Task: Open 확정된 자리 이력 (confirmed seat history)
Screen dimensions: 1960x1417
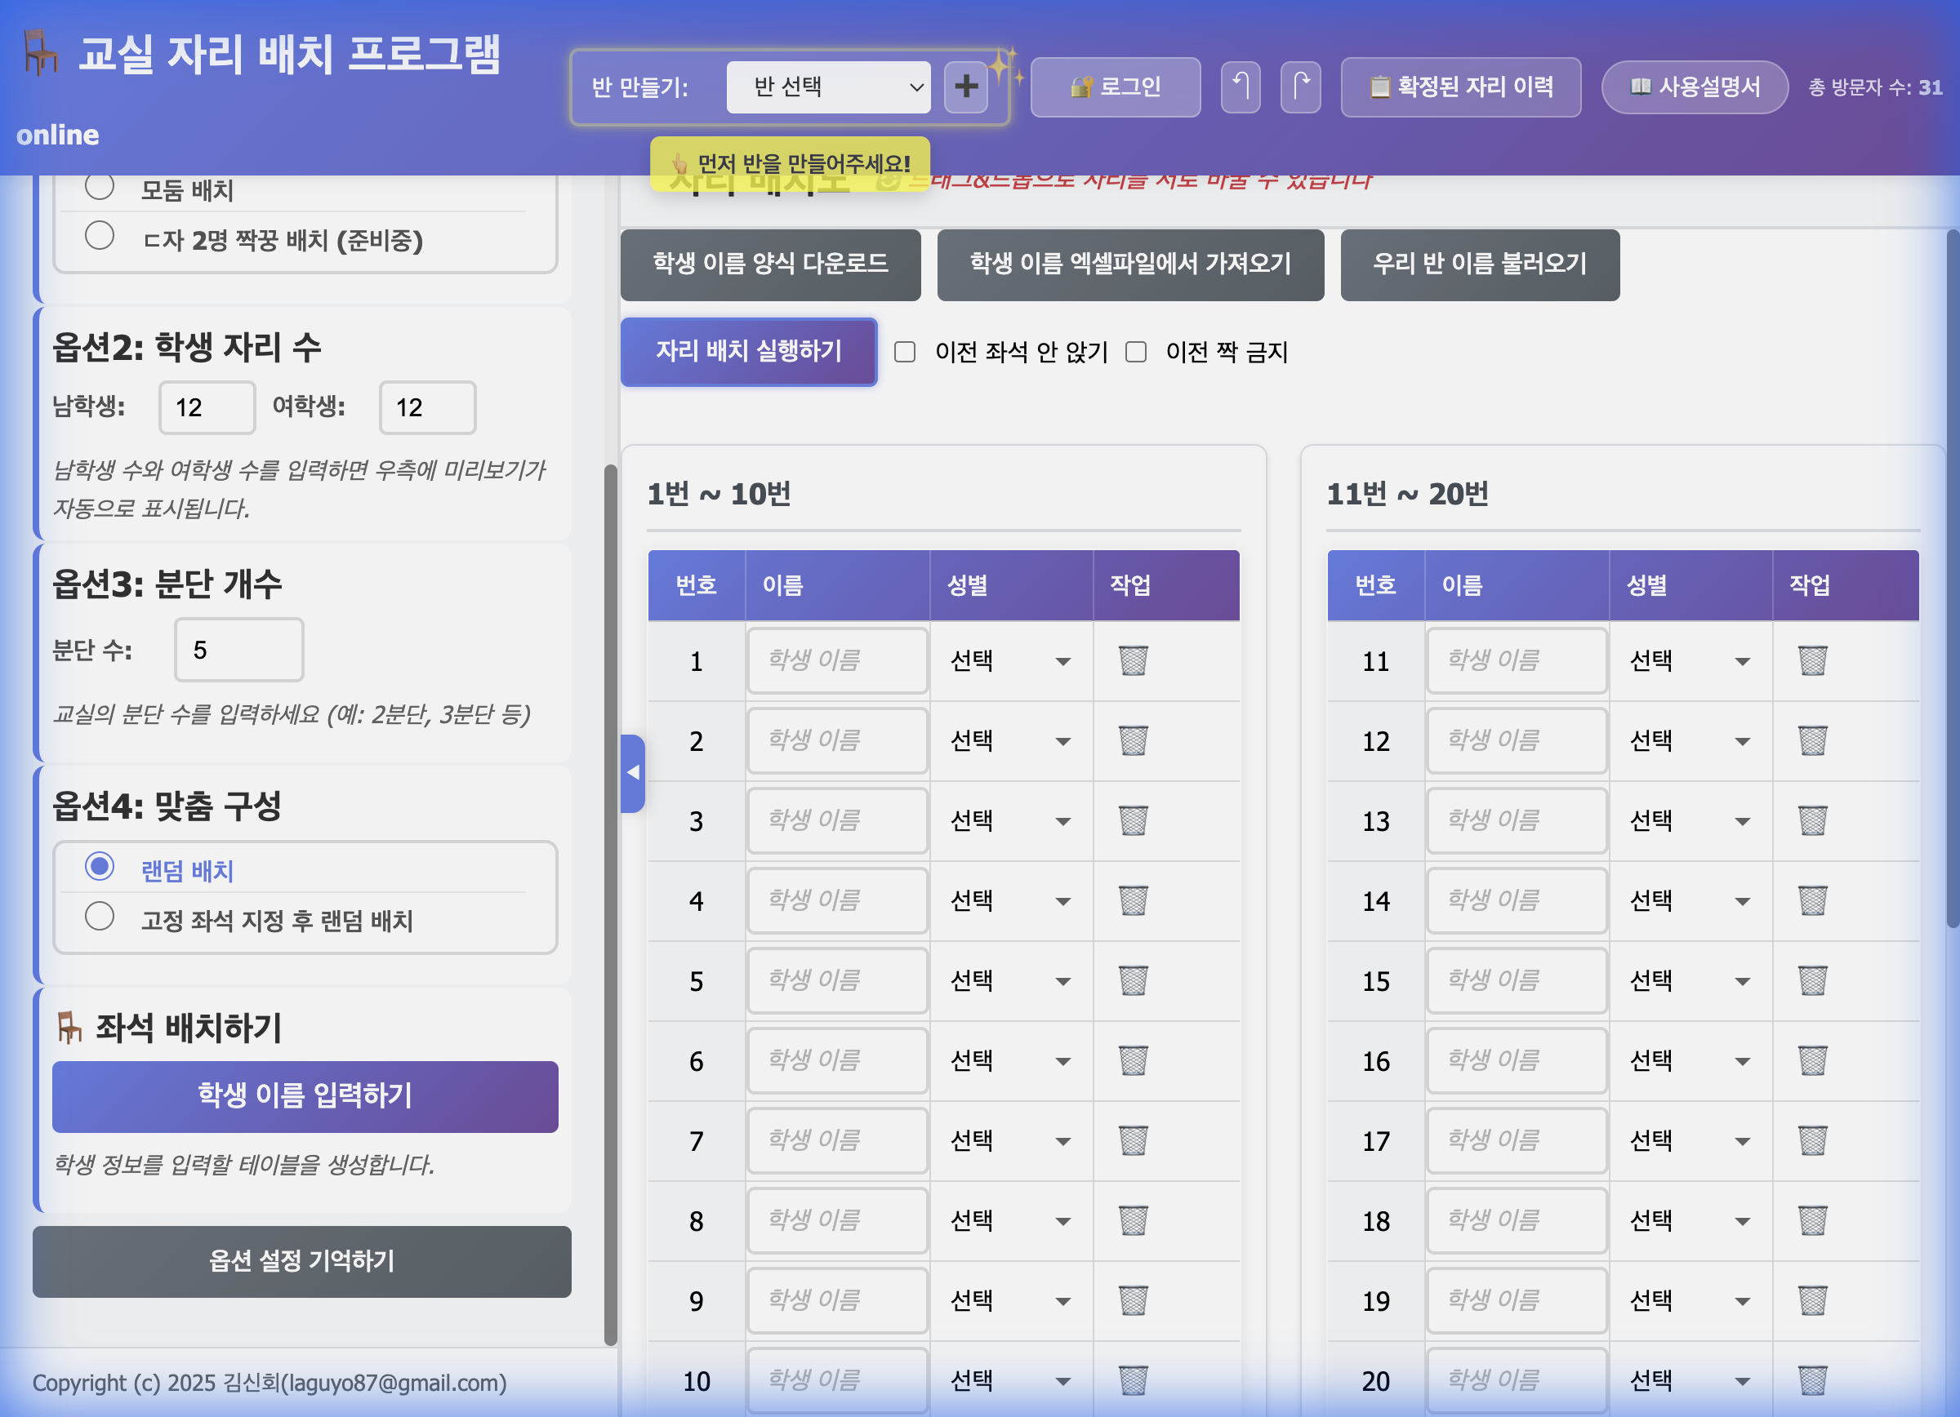Action: tap(1460, 87)
